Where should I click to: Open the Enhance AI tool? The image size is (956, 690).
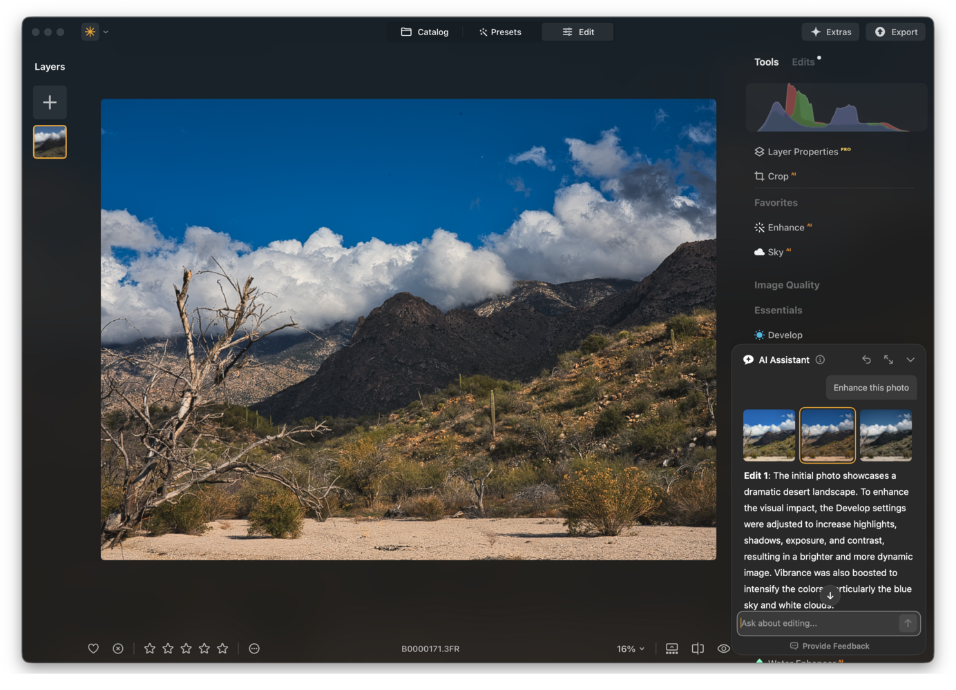pos(785,228)
